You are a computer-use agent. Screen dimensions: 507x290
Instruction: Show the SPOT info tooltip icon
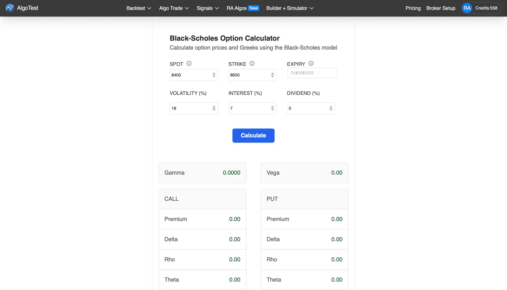coord(189,63)
